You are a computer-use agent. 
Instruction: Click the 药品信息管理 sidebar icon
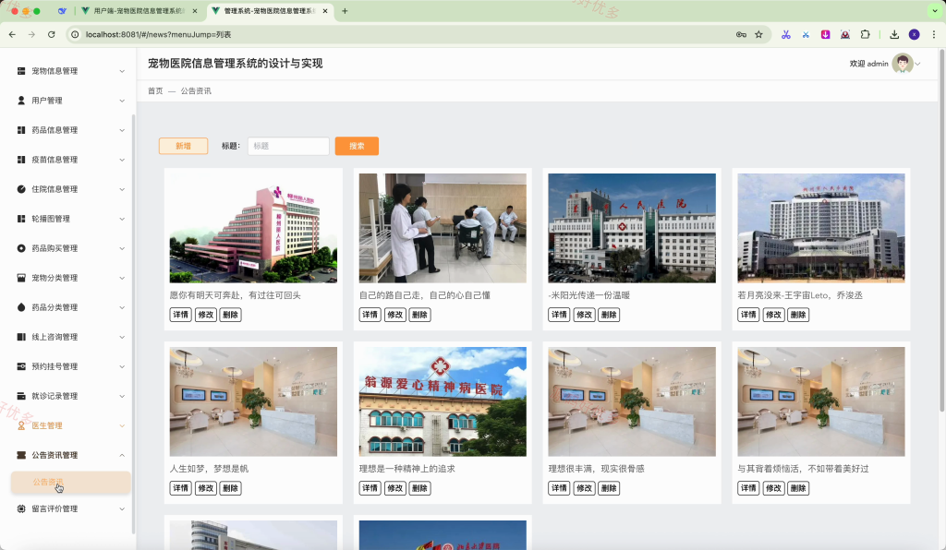click(x=21, y=130)
